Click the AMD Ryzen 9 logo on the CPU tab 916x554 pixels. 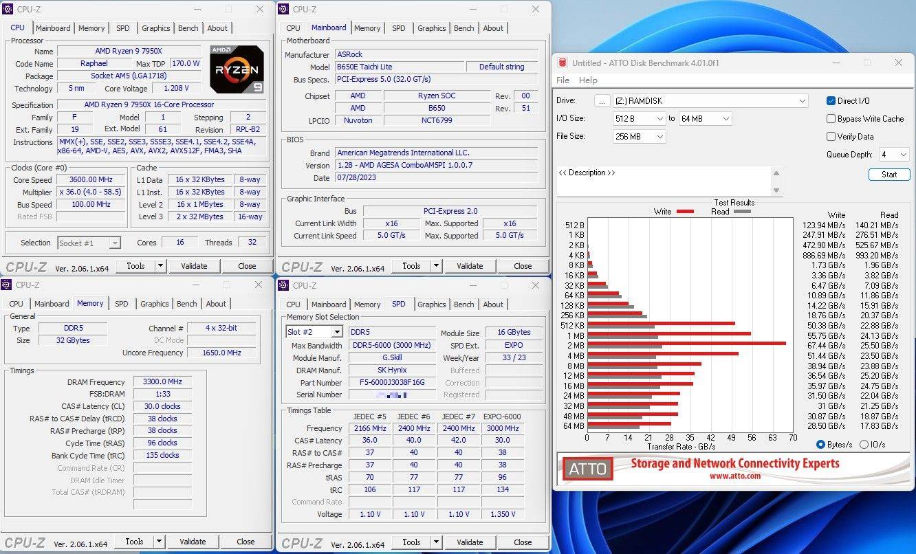[237, 69]
